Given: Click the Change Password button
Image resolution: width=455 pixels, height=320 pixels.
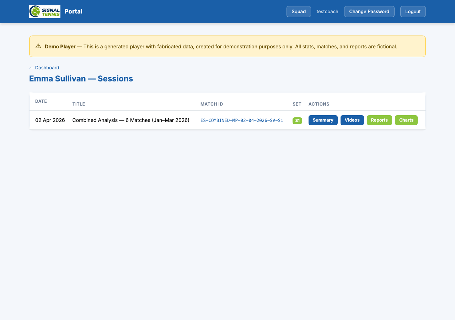Looking at the screenshot, I should pos(369,11).
